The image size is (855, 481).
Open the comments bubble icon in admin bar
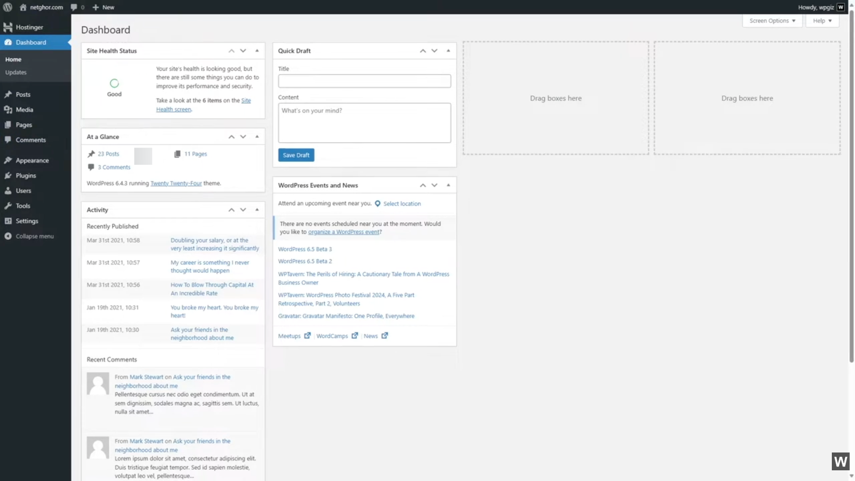(74, 7)
